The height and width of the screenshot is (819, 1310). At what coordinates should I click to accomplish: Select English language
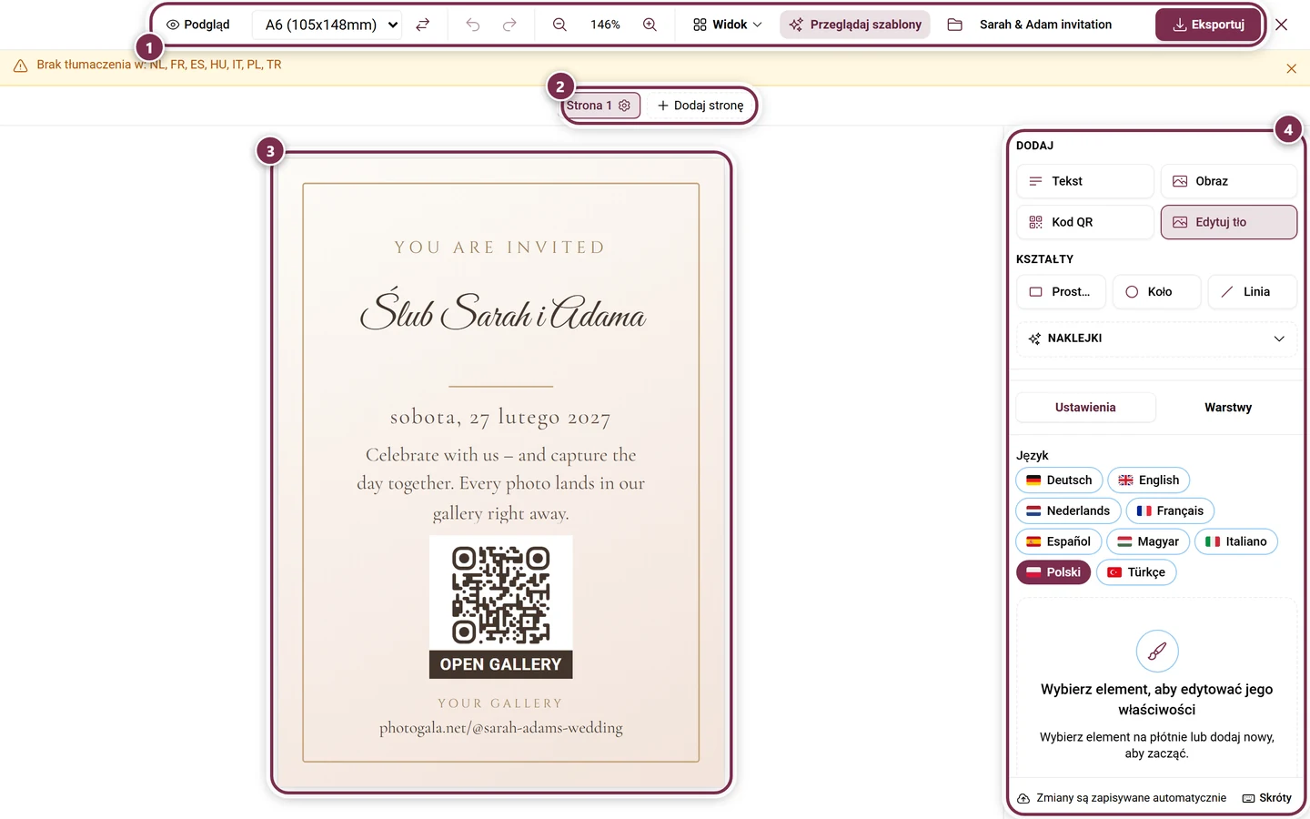pos(1148,480)
